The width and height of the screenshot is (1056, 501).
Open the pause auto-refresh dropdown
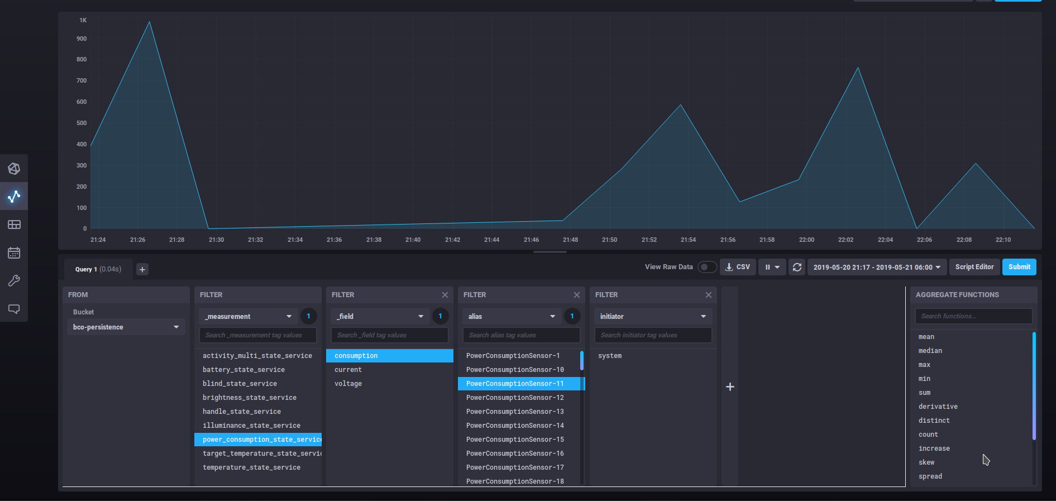pos(772,267)
